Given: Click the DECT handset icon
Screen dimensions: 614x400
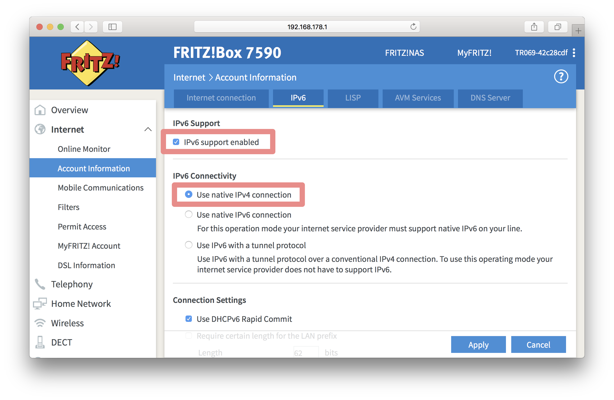Looking at the screenshot, I should (x=40, y=342).
